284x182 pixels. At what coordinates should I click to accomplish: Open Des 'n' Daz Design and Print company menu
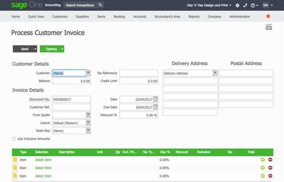209,5
